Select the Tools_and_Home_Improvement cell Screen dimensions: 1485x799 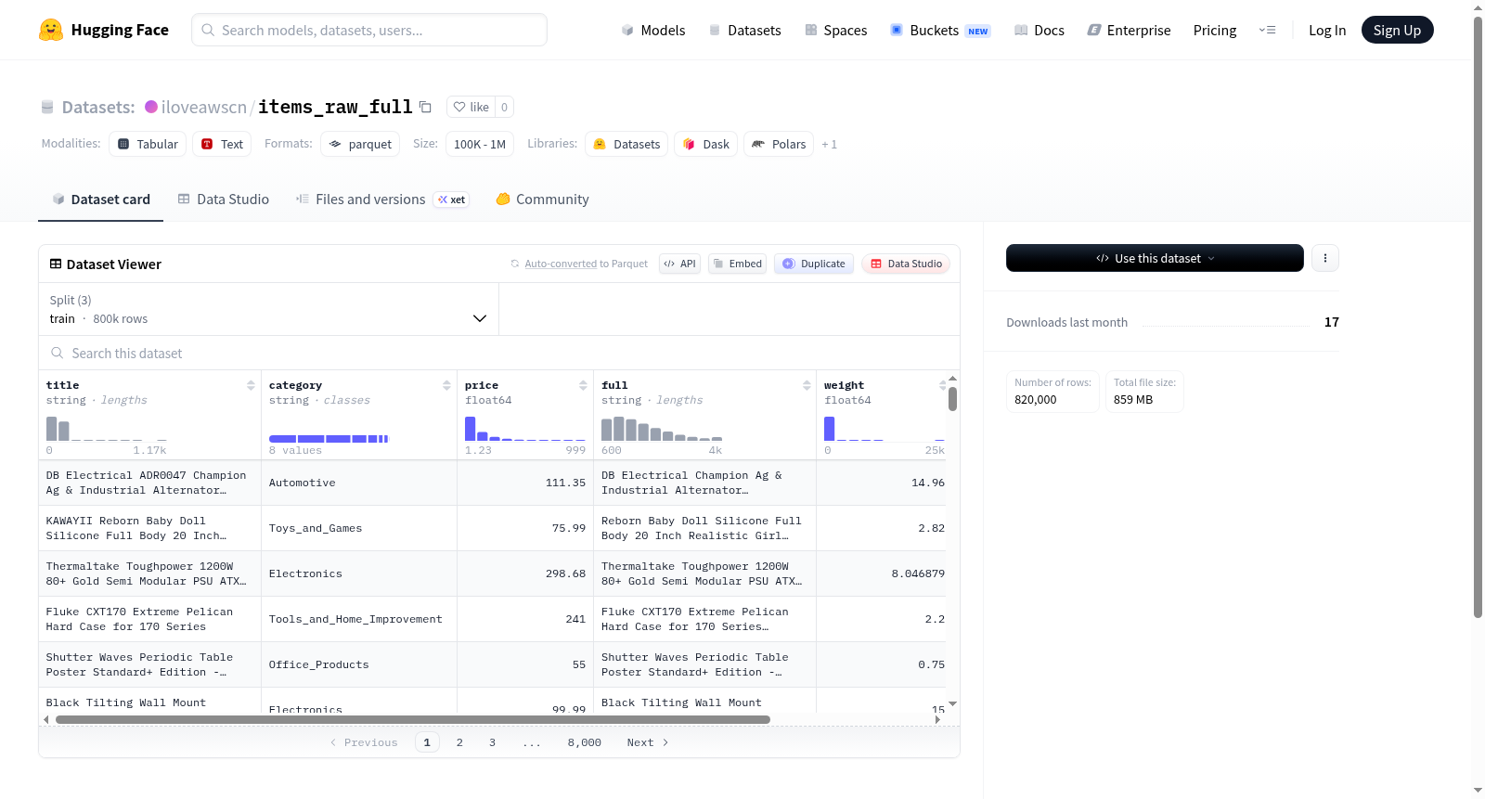359,619
